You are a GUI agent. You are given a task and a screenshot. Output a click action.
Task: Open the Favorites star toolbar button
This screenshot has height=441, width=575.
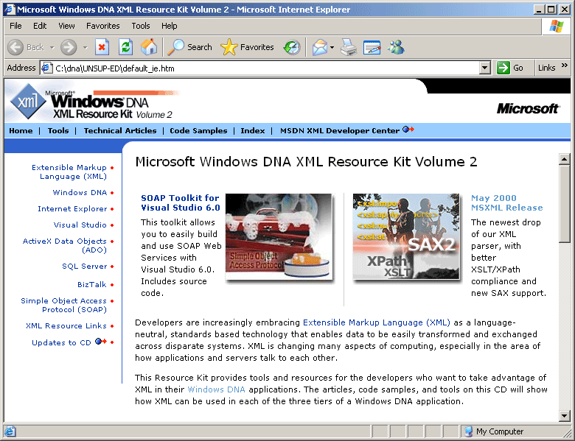coord(247,47)
